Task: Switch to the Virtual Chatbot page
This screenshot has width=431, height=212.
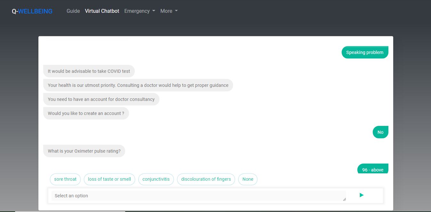Action: click(x=102, y=11)
